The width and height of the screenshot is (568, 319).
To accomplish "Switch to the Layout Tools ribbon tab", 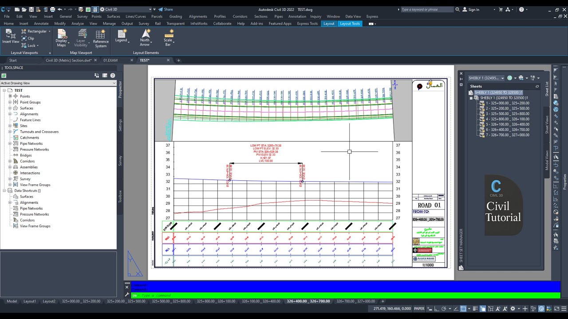I will coord(350,23).
